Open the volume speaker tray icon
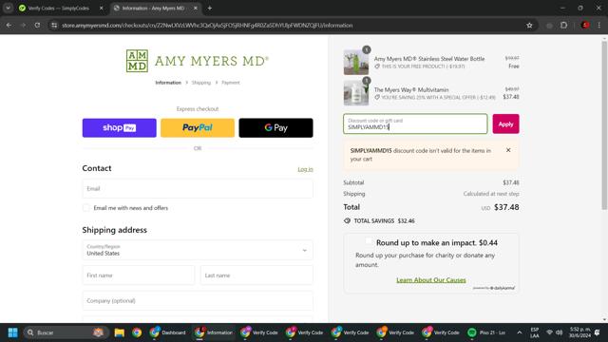 point(560,332)
